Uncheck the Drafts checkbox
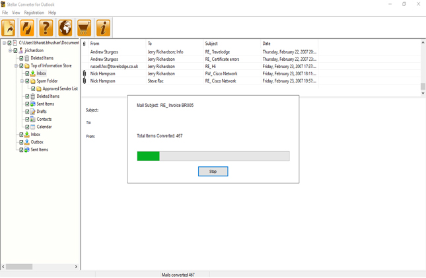This screenshot has height=278, width=426. 28,112
